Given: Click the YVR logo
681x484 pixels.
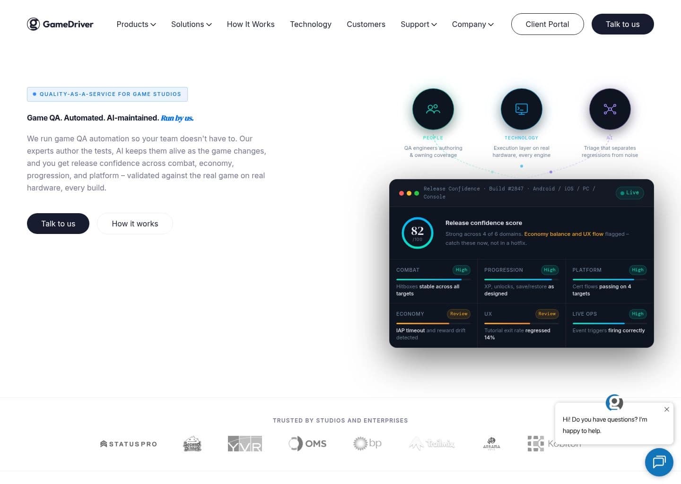Looking at the screenshot, I should point(245,444).
